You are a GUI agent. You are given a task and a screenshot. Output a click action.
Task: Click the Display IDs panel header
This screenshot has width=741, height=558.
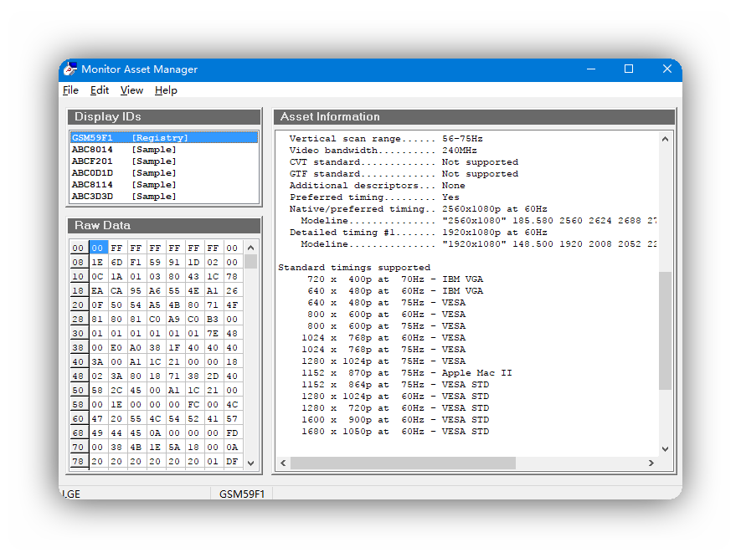point(164,116)
